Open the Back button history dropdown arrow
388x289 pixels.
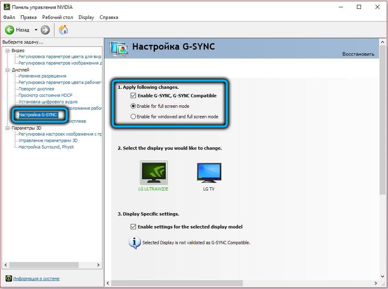click(36, 30)
